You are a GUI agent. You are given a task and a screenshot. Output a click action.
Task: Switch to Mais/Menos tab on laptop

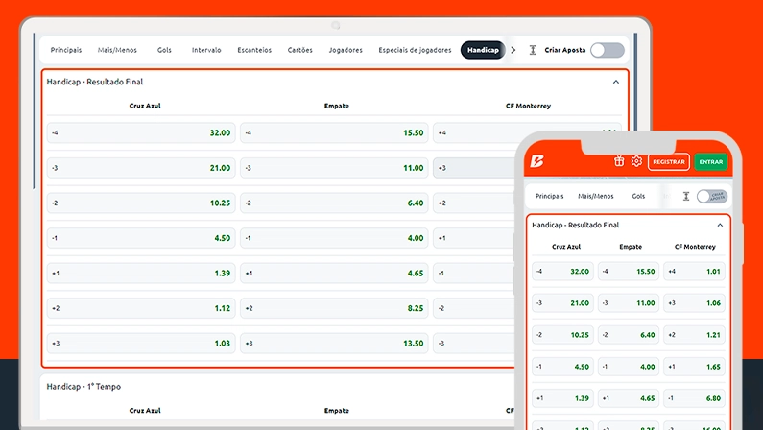click(x=117, y=50)
